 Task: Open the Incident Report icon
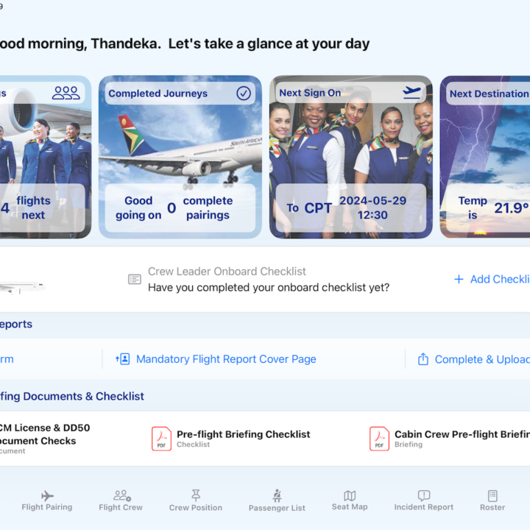[x=424, y=495]
